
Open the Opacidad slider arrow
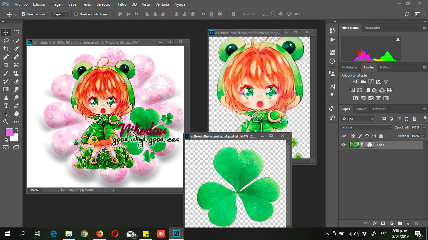pos(424,127)
